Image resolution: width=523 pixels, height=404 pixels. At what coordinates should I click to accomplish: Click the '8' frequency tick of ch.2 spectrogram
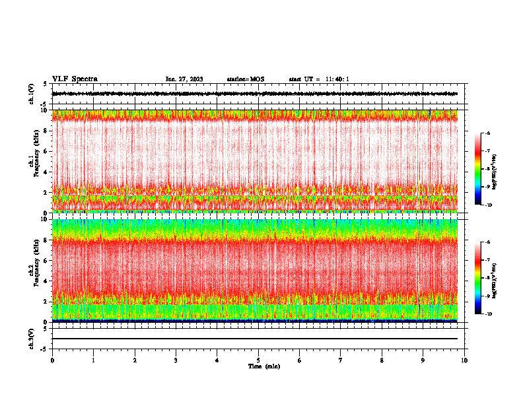coord(46,240)
